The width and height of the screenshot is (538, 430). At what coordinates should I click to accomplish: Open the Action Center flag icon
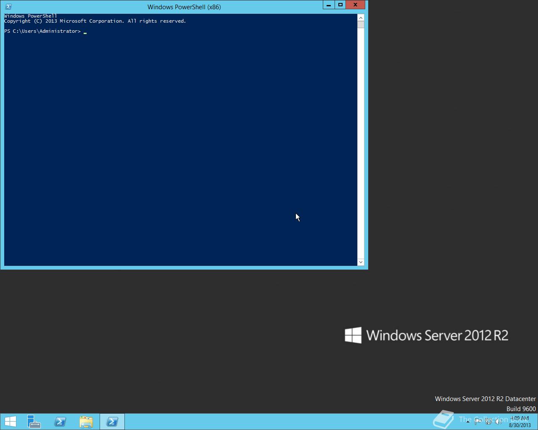(478, 422)
